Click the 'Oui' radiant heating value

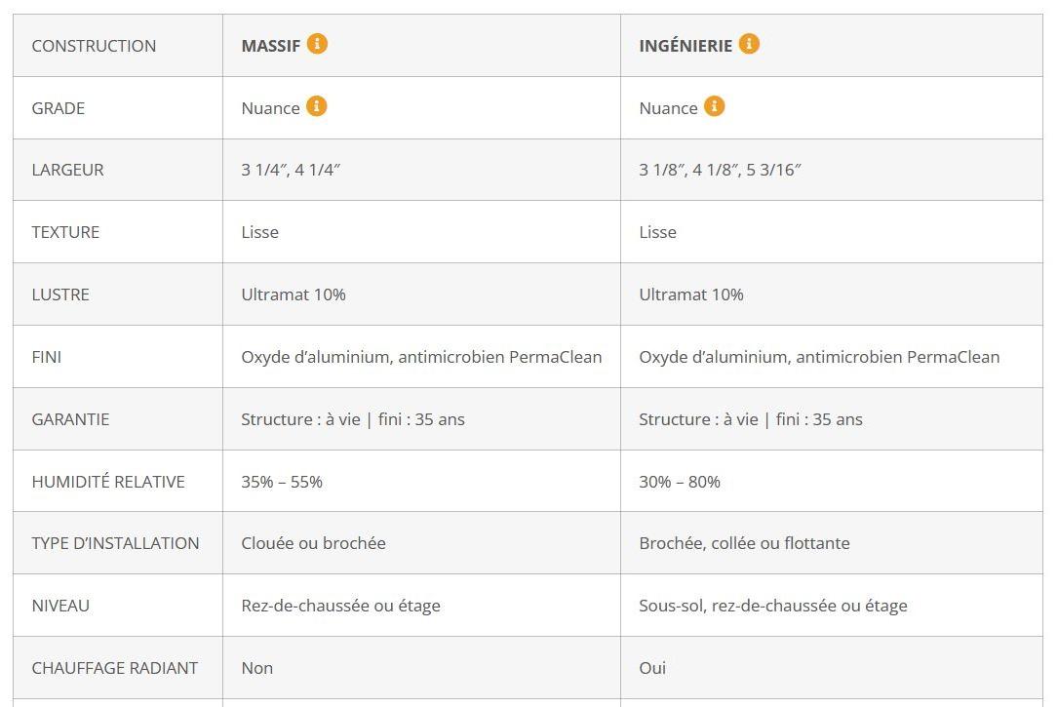(652, 669)
